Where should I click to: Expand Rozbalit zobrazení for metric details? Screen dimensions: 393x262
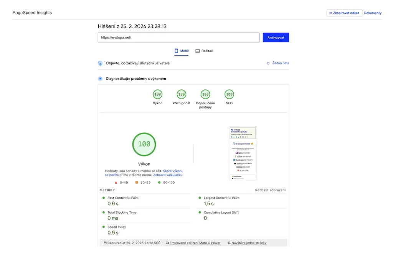click(271, 190)
